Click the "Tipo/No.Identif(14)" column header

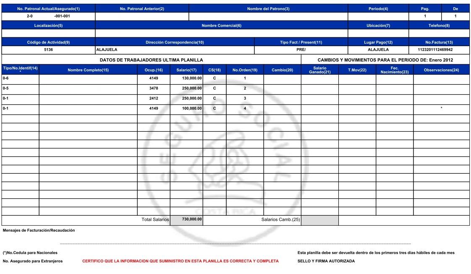(20, 68)
